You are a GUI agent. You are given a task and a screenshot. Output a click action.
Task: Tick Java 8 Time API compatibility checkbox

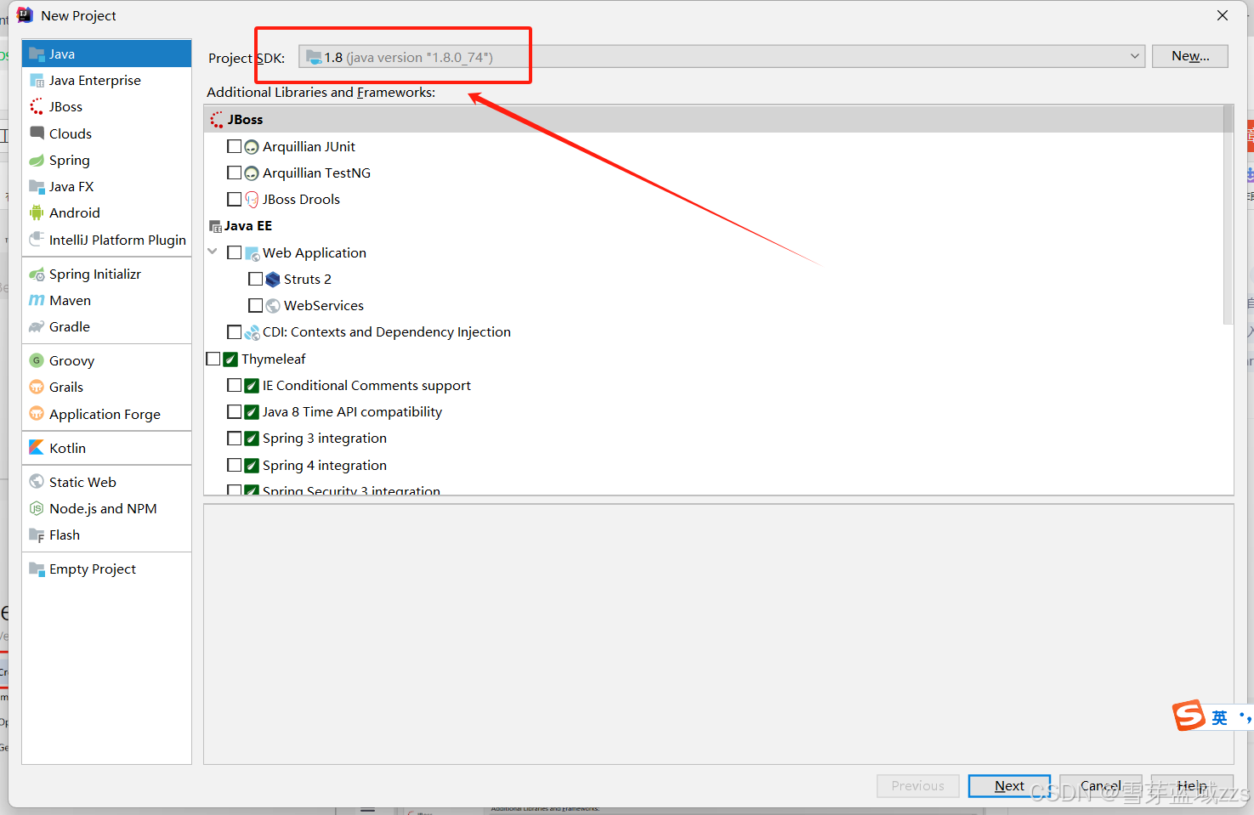click(235, 411)
